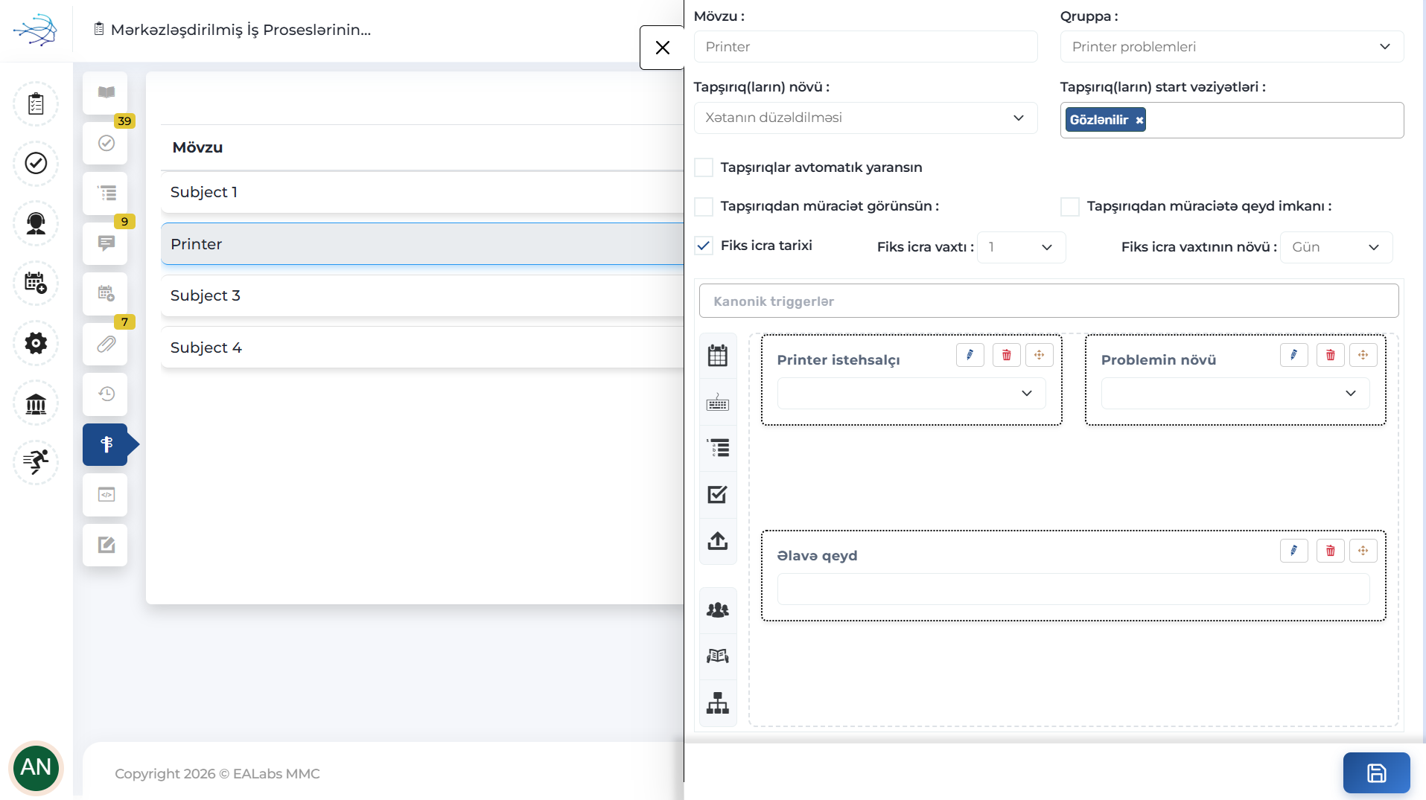The height and width of the screenshot is (800, 1426).
Task: Save the form with disk button
Action: pyautogui.click(x=1376, y=773)
